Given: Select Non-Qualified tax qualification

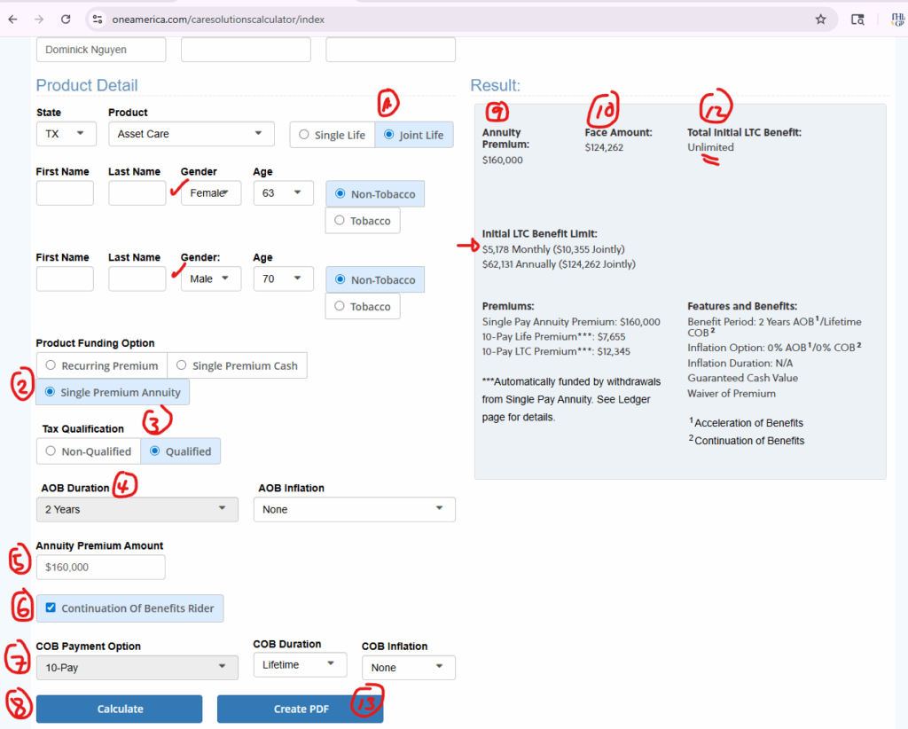Looking at the screenshot, I should (x=51, y=451).
